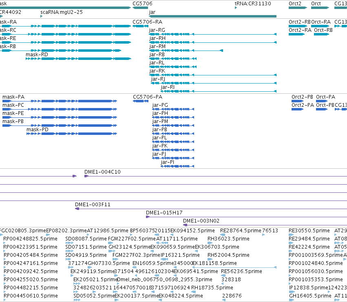347x302 pixels.
Task: Click the Orct-RA transcript label
Action: (x=321, y=22)
